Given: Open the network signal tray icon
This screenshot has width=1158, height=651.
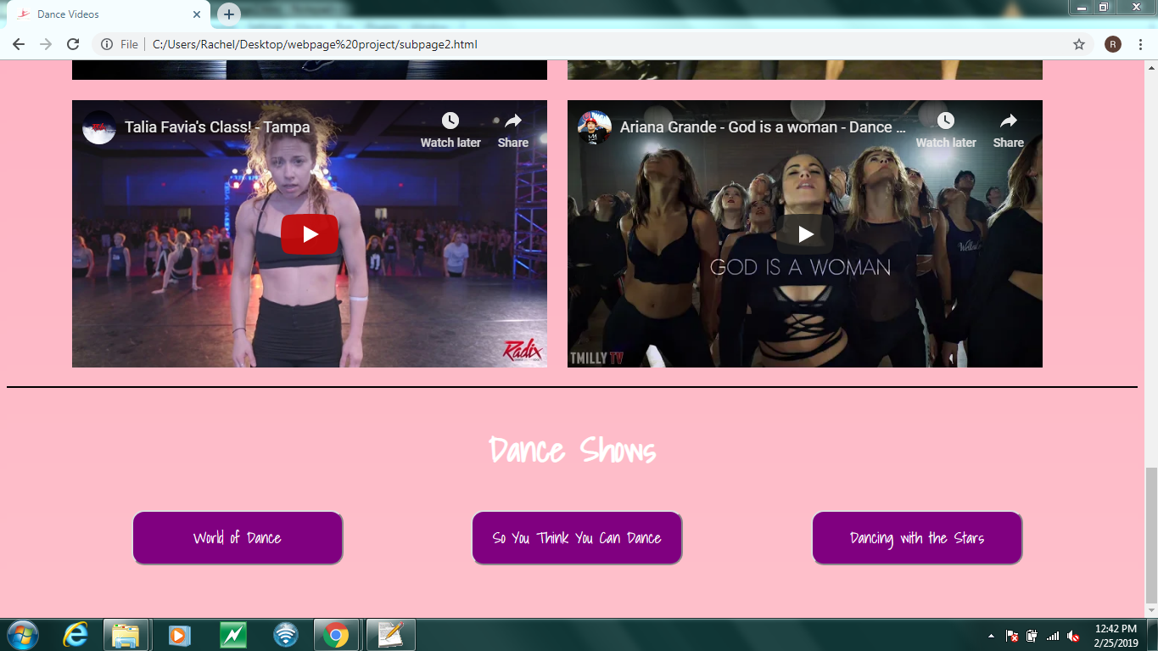Looking at the screenshot, I should coord(1053,636).
